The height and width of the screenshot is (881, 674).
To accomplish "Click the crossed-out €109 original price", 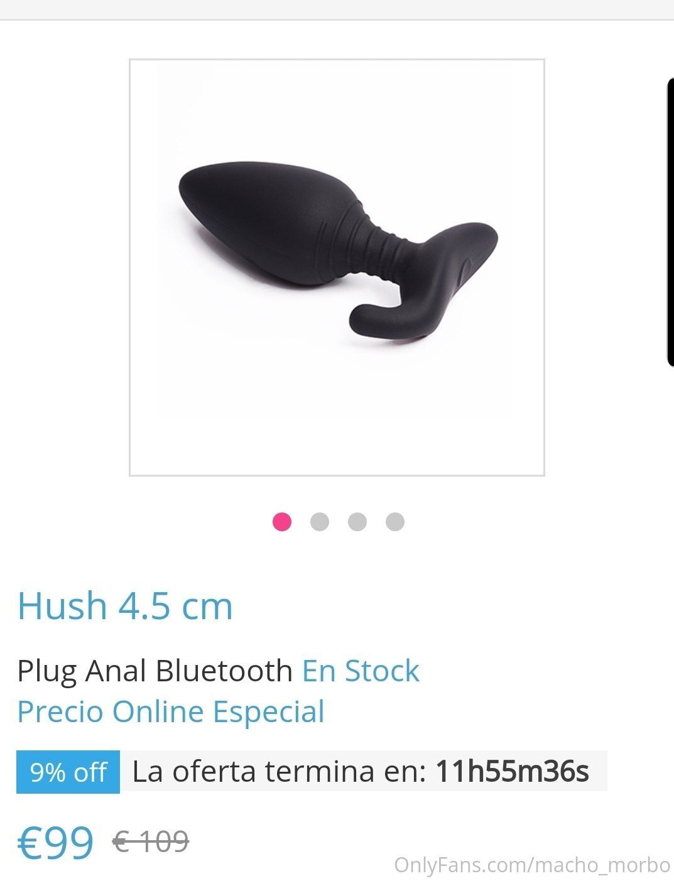I will pyautogui.click(x=151, y=841).
